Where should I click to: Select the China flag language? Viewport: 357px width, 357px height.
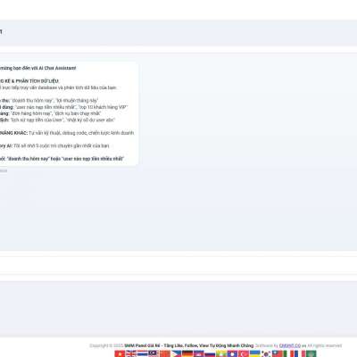point(165,353)
